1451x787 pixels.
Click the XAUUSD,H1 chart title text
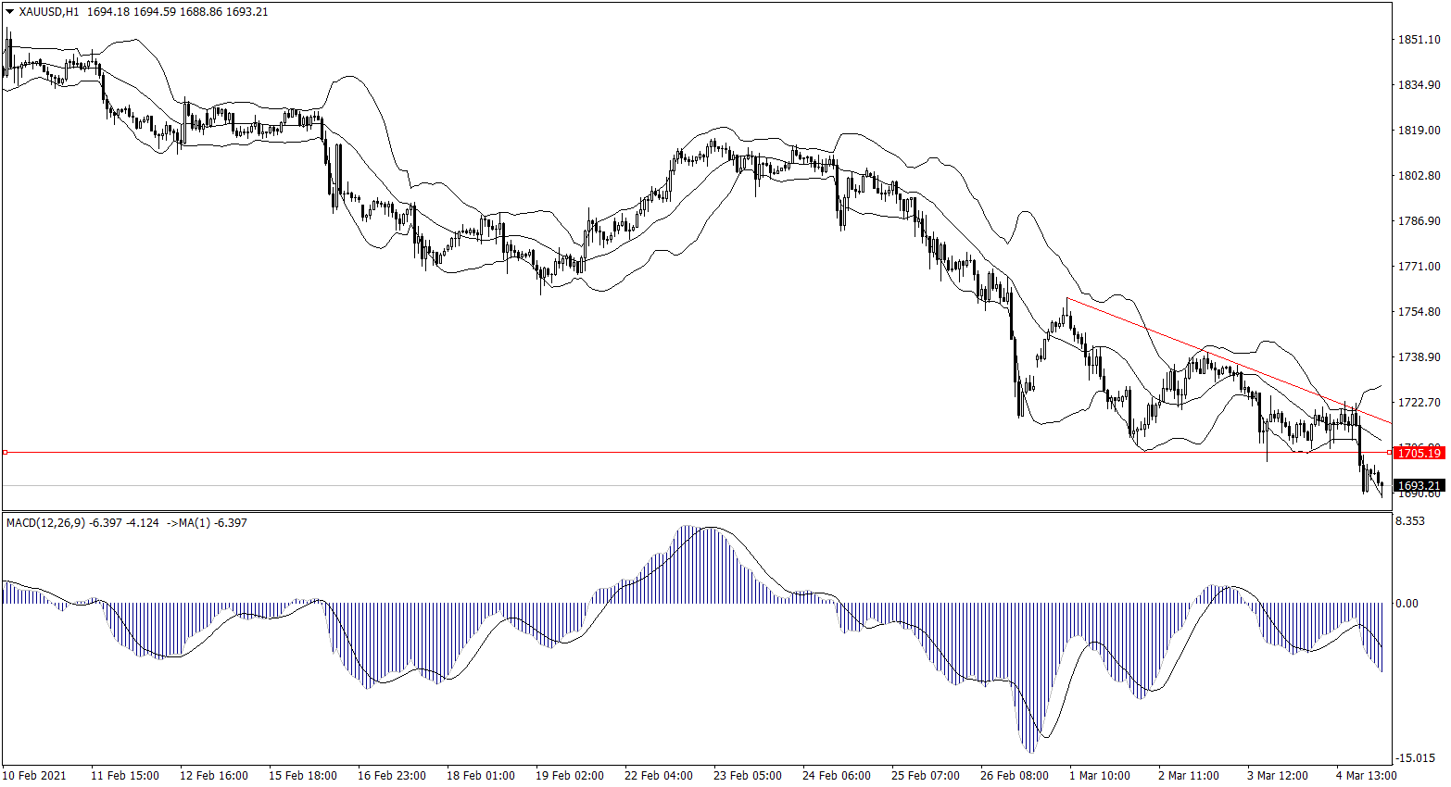tap(50, 12)
